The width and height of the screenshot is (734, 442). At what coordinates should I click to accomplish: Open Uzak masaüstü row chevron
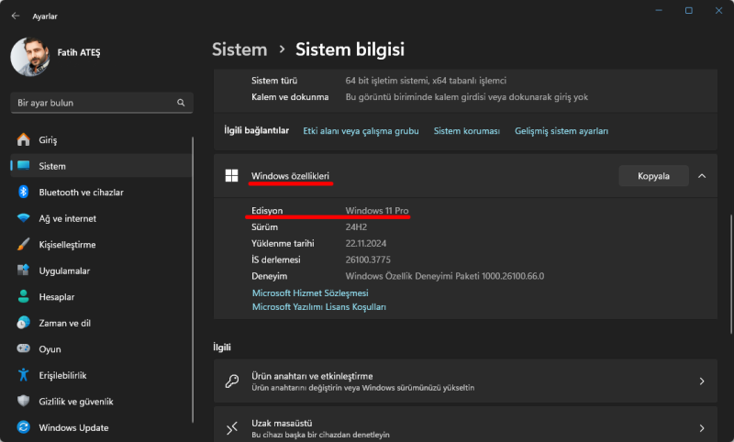pyautogui.click(x=702, y=428)
